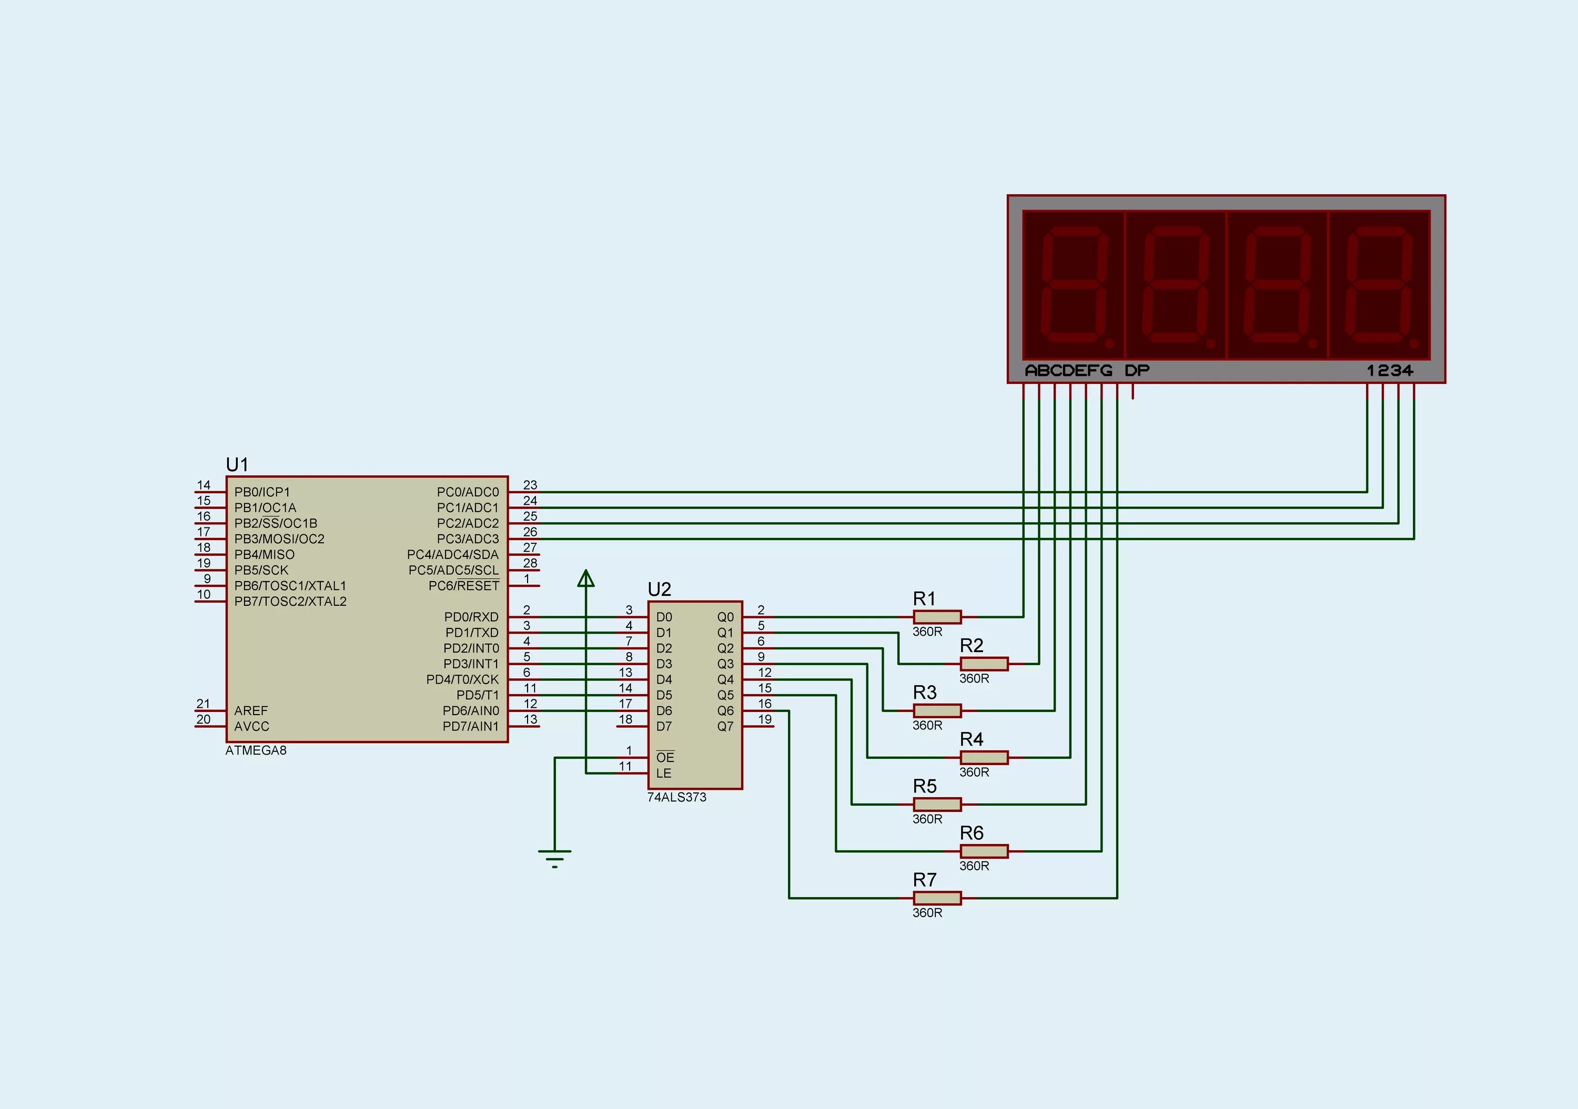1578x1109 pixels.
Task: Select resistor R7 body
Action: click(x=937, y=898)
